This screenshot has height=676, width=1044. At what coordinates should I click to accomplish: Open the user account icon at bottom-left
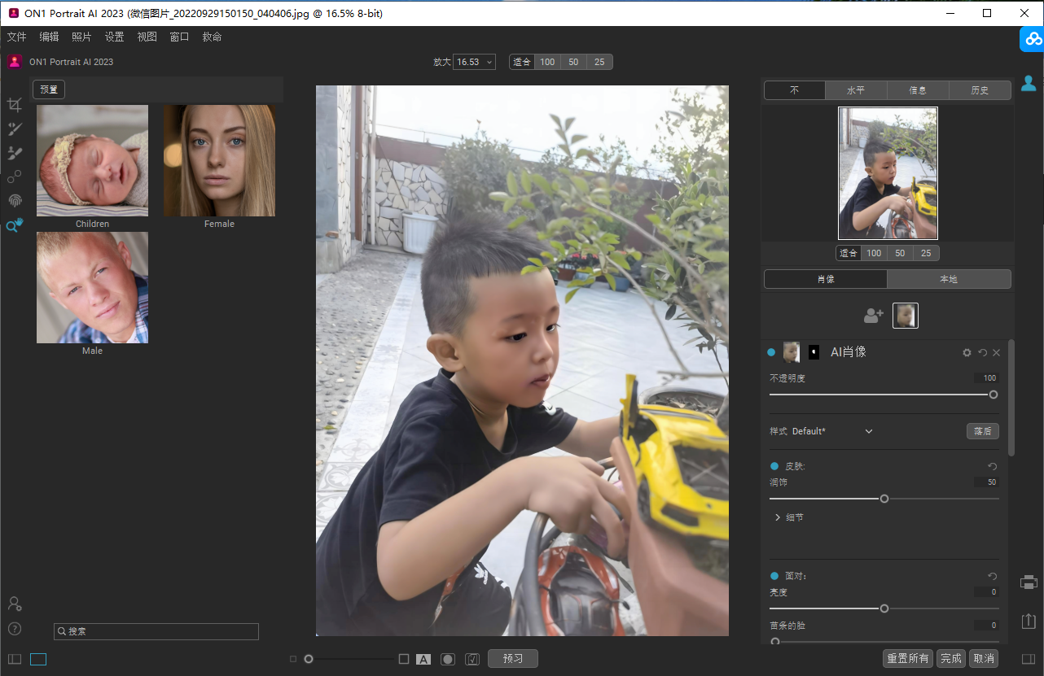point(14,604)
